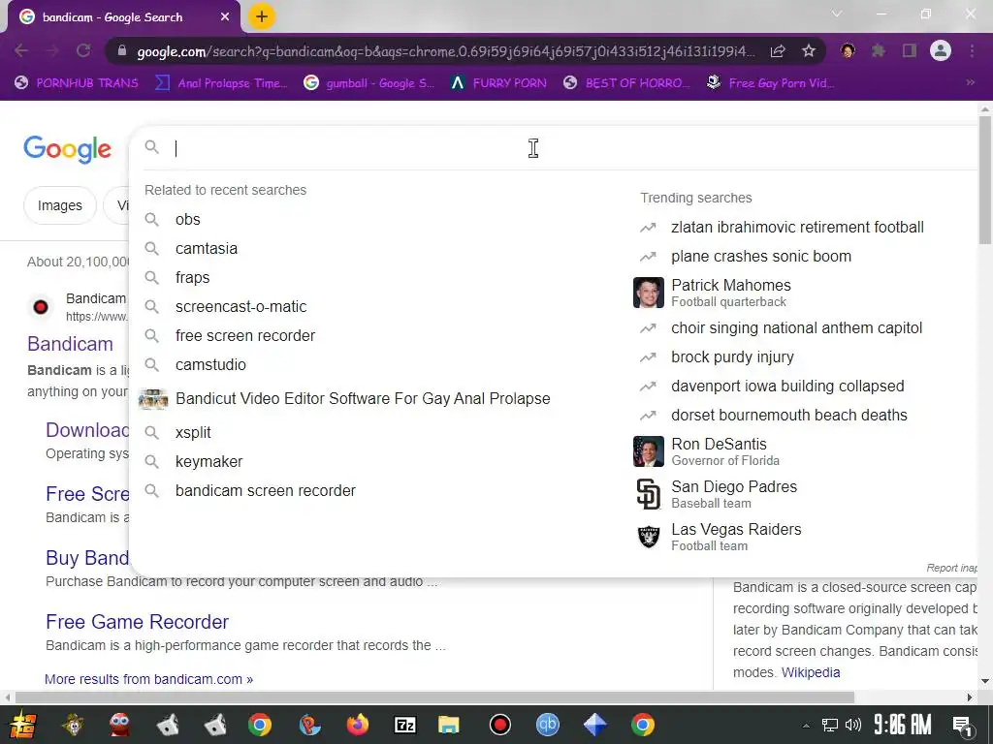The width and height of the screenshot is (993, 744).
Task: Open 'More results from bandicam.com' link
Action: pyautogui.click(x=148, y=679)
